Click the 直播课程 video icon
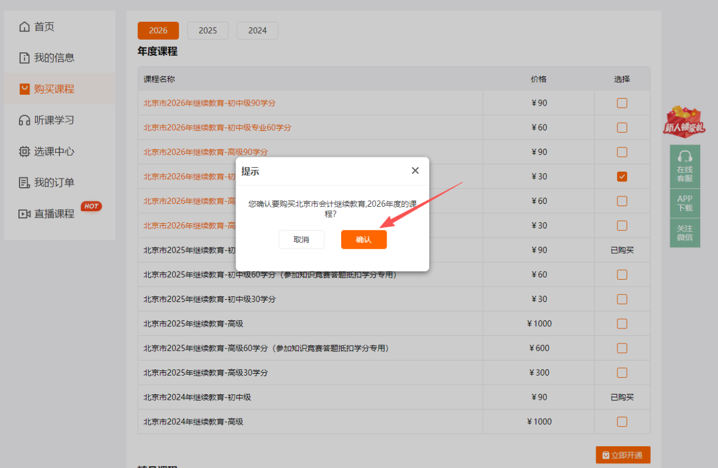The image size is (718, 468). (x=24, y=214)
